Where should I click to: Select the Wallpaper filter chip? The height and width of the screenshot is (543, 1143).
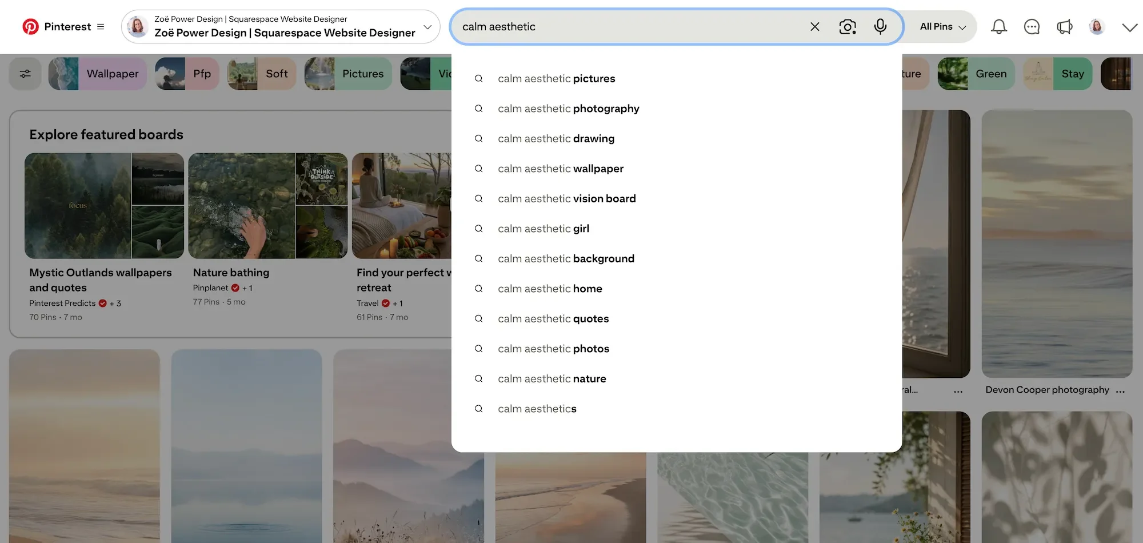coord(98,74)
